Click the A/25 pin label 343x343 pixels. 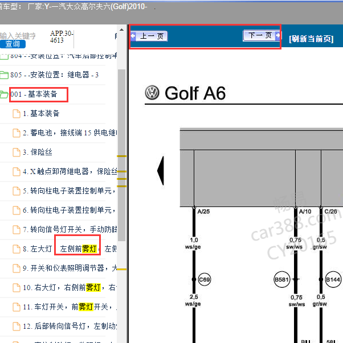click(203, 212)
